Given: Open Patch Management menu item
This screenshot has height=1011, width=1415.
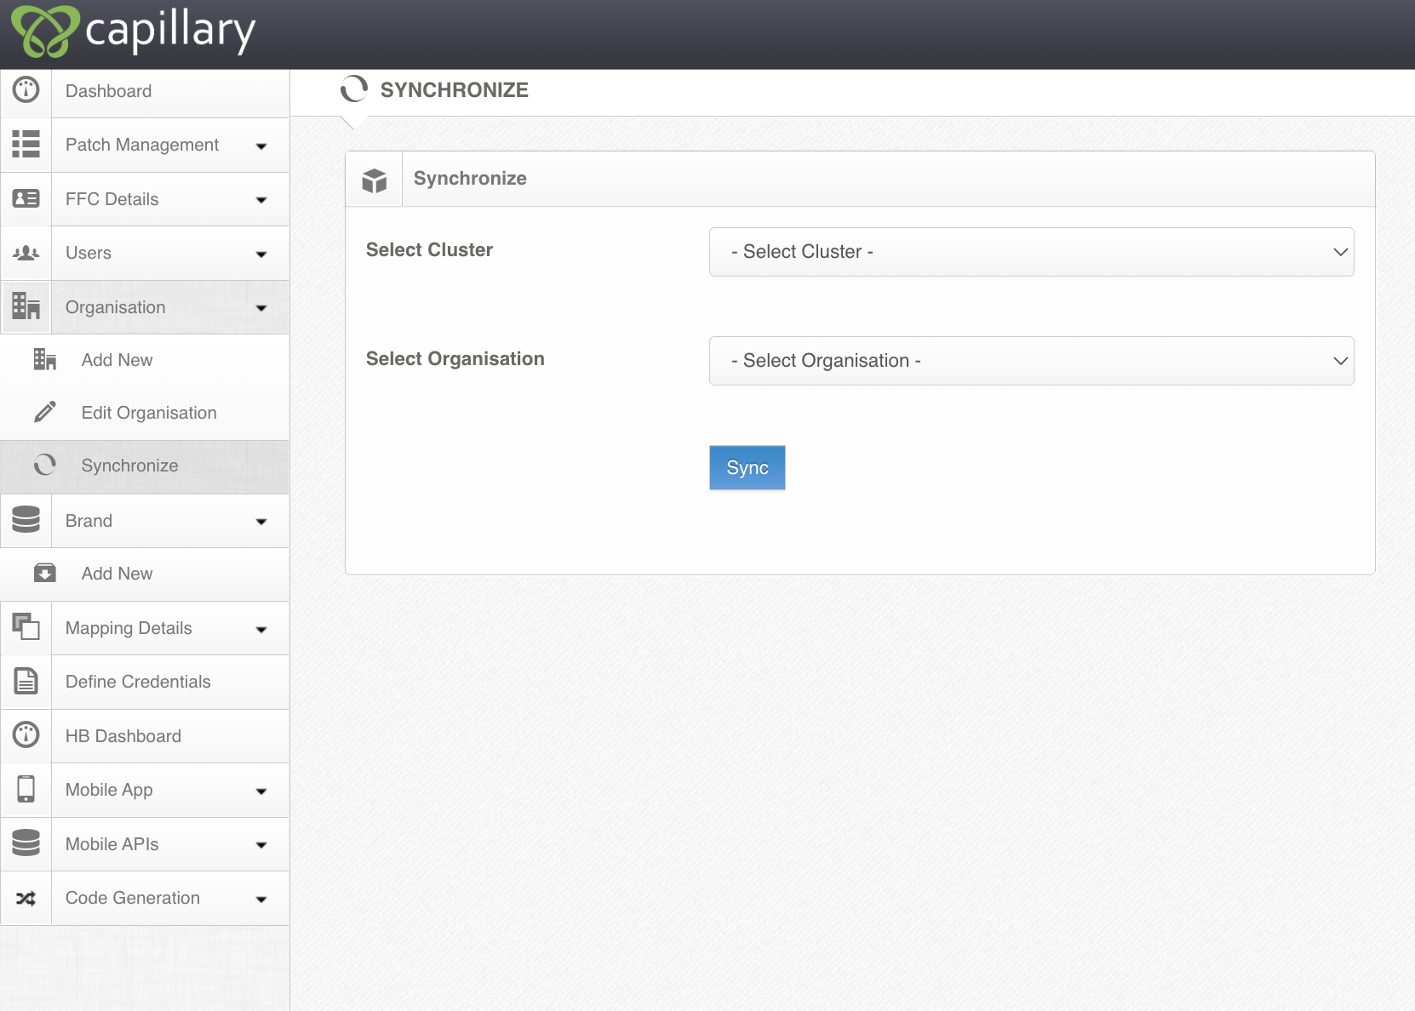Looking at the screenshot, I should 145,145.
